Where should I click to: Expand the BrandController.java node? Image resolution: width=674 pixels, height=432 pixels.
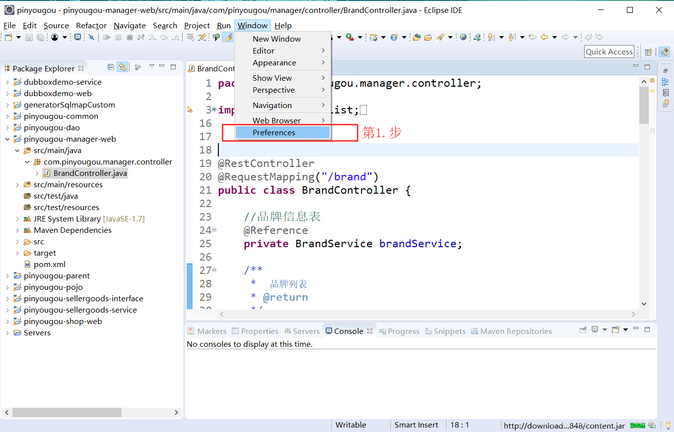click(37, 173)
